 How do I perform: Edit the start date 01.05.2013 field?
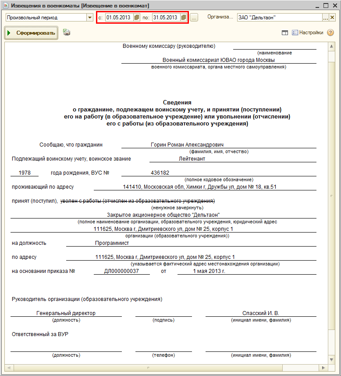coord(119,18)
